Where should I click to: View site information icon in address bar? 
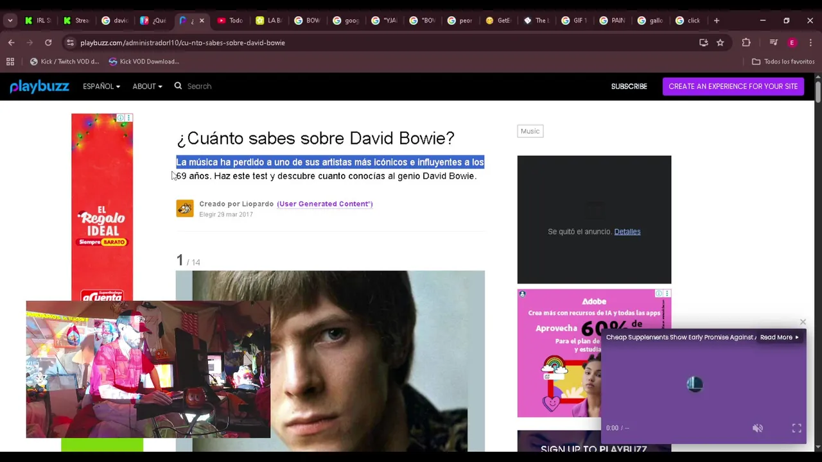click(x=70, y=42)
